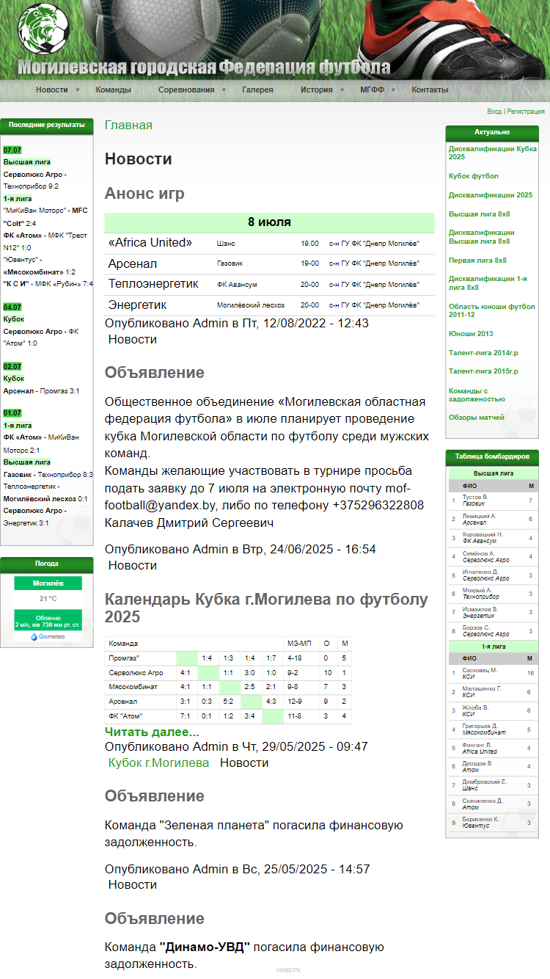Click the Последние результаты panel header
The height and width of the screenshot is (979, 550).
(47, 125)
